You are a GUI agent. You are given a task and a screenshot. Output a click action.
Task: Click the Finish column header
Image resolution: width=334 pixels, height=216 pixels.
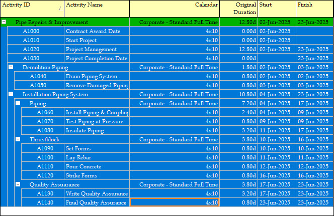(x=314, y=9)
